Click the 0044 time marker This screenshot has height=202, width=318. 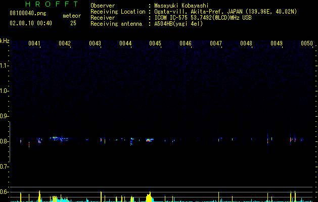point(125,43)
